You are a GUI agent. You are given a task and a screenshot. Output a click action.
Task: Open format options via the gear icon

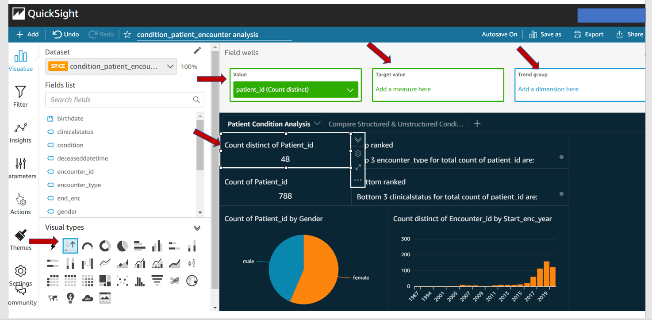coord(358,153)
